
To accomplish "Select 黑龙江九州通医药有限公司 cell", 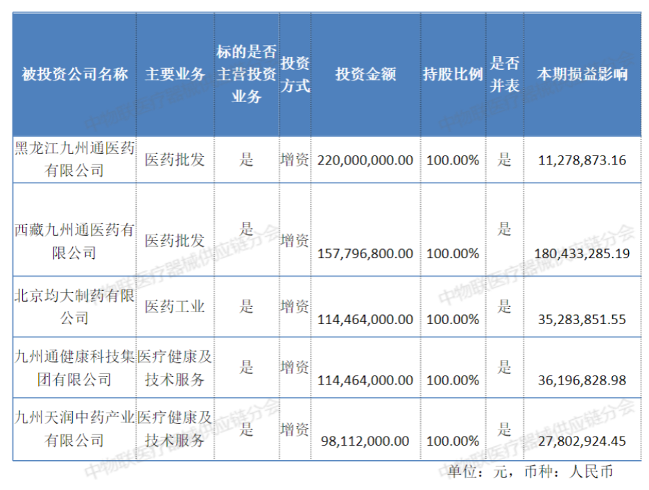I will coord(74,160).
